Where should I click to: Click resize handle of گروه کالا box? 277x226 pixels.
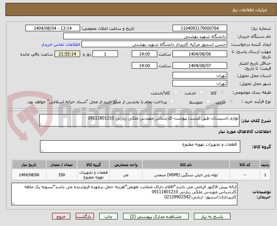[42, 151]
